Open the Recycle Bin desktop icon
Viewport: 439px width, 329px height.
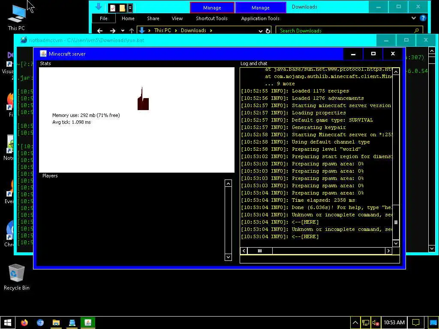pyautogui.click(x=17, y=277)
